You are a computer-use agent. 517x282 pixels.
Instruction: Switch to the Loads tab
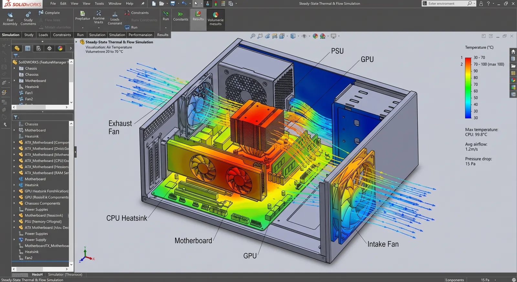click(x=43, y=35)
